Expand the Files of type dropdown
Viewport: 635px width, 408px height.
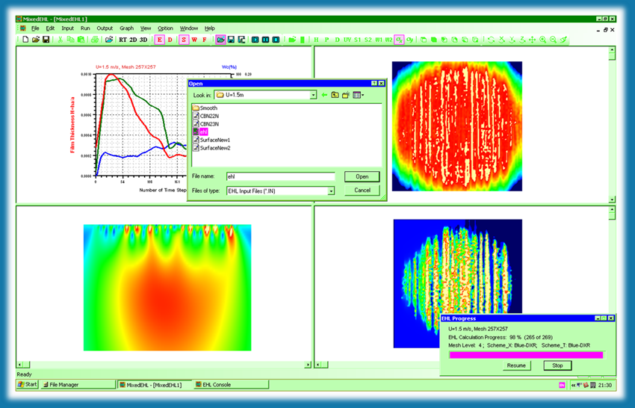331,191
